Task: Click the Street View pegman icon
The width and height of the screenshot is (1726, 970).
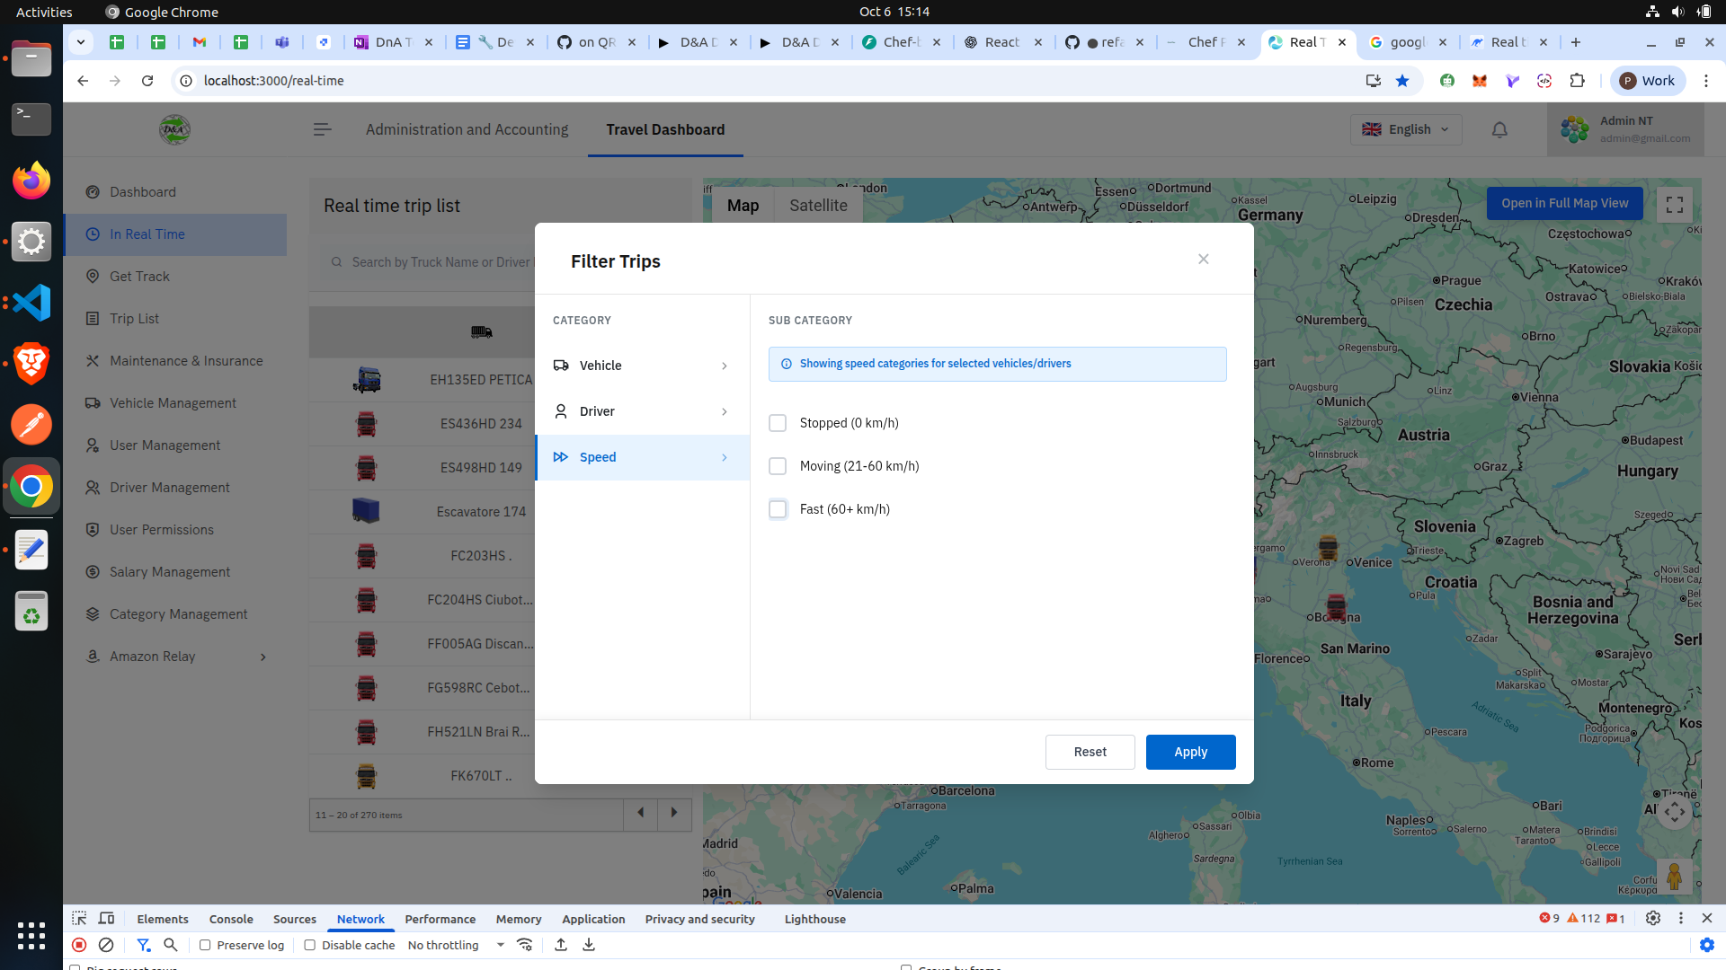Action: click(x=1673, y=877)
